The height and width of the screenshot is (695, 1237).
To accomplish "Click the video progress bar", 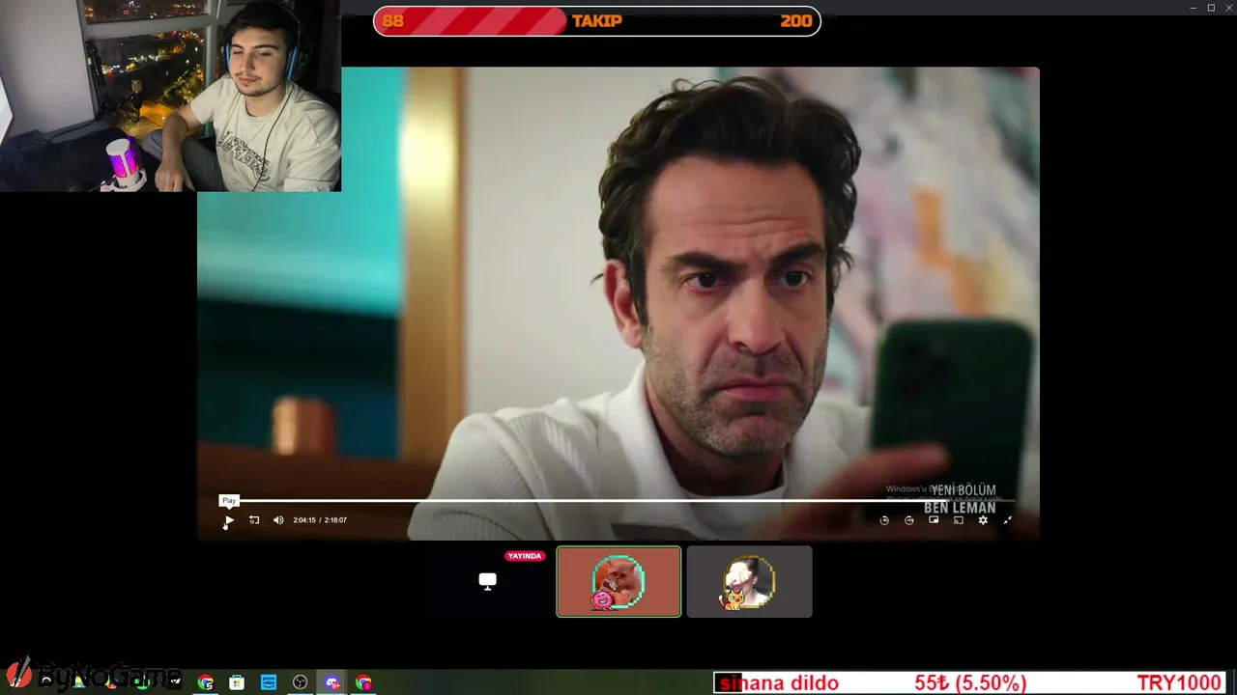I will coord(618,501).
